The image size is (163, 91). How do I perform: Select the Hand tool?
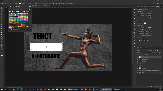[x=2, y=45]
